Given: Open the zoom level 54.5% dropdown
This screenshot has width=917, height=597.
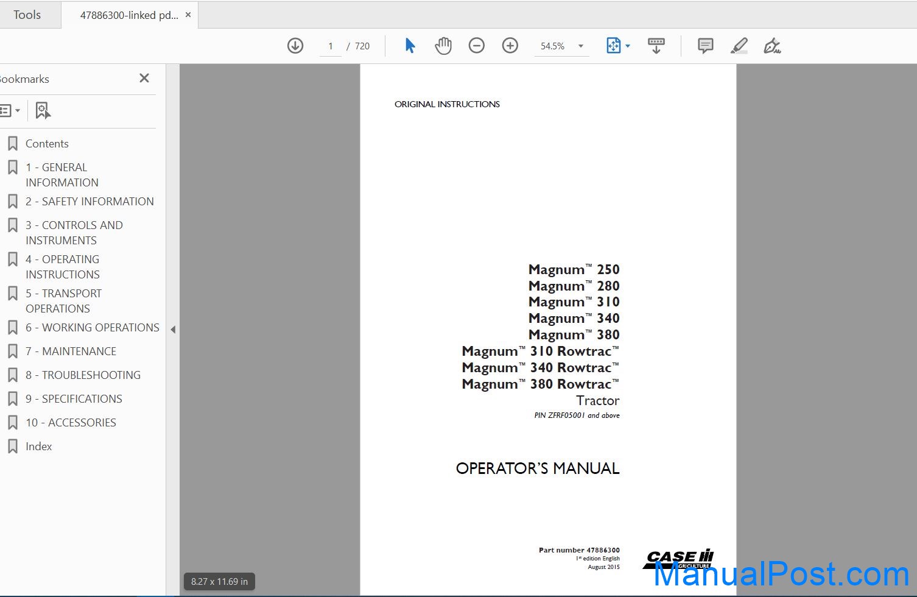Looking at the screenshot, I should pos(561,46).
